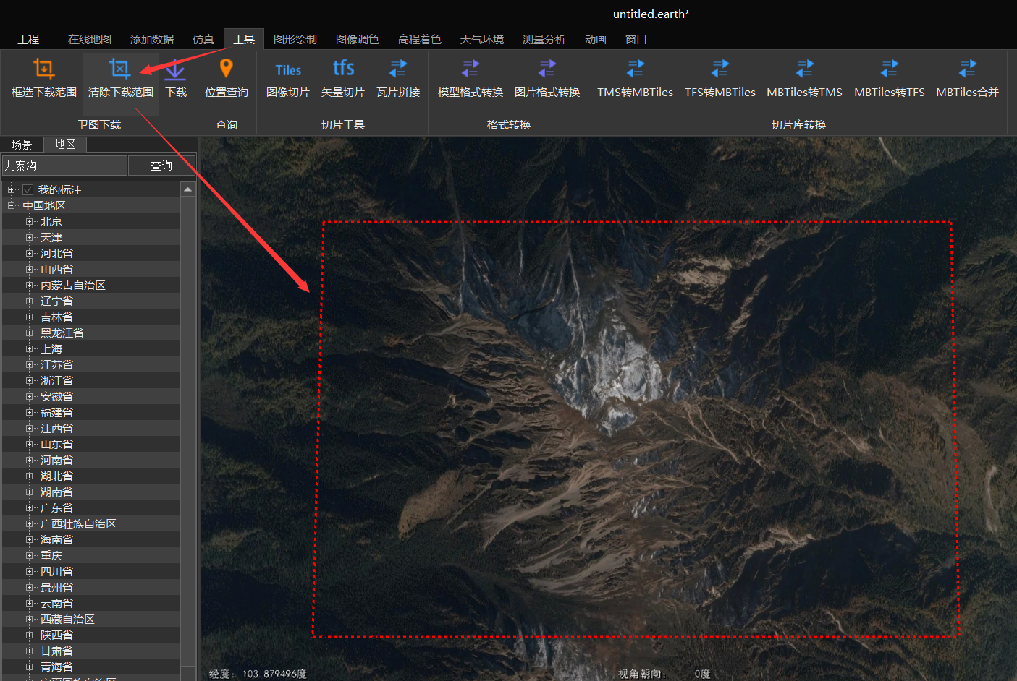
Task: Click the TMS转MBTiles icon
Action: coord(635,69)
